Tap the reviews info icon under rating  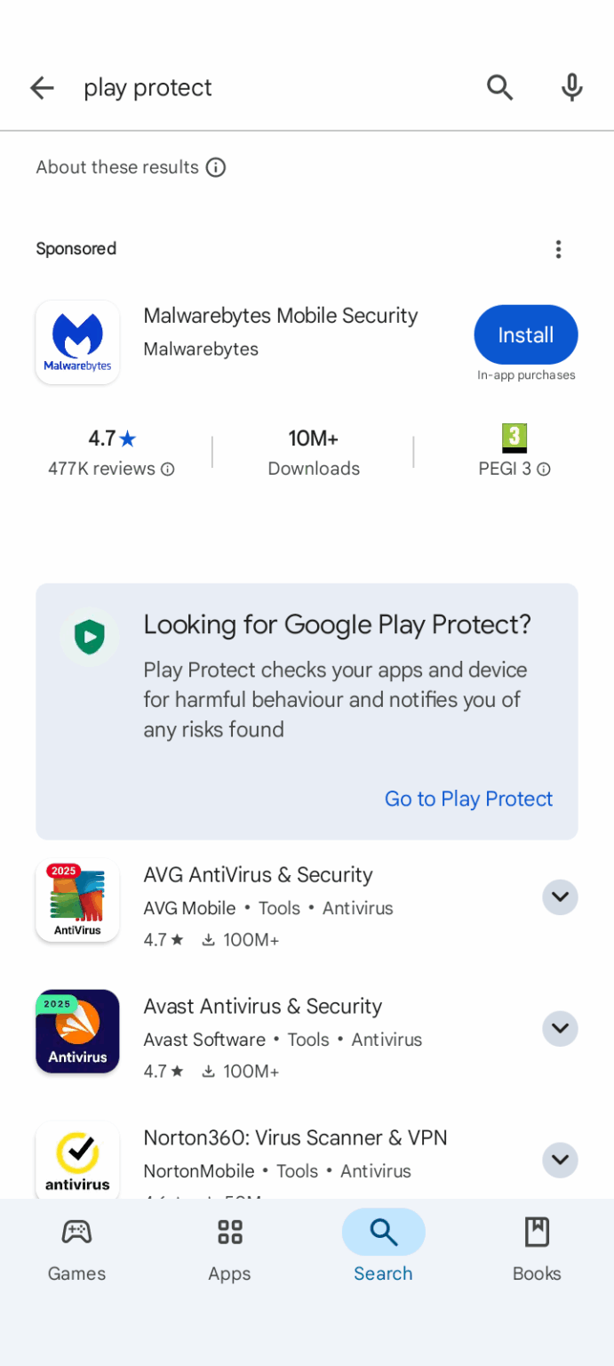pyautogui.click(x=168, y=469)
